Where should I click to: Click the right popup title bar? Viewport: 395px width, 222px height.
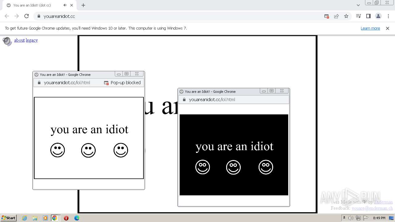[219, 91]
